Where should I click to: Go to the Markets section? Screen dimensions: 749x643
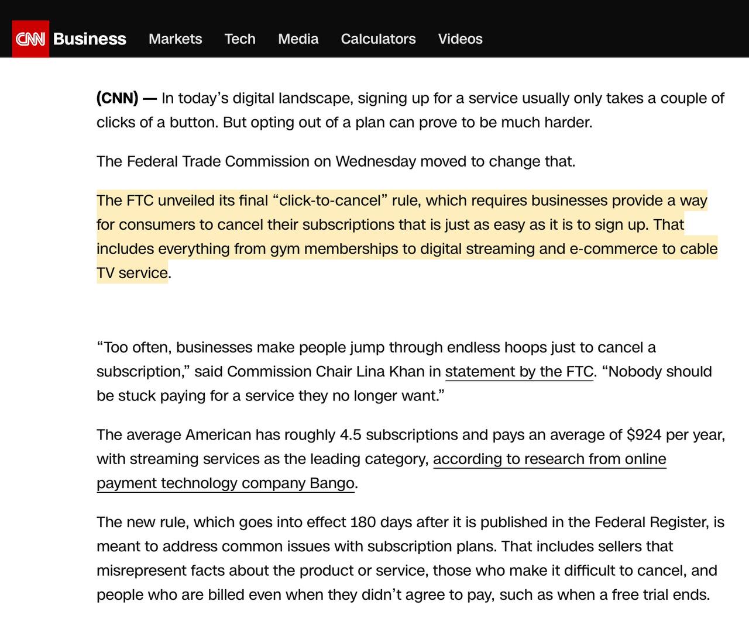pyautogui.click(x=175, y=39)
